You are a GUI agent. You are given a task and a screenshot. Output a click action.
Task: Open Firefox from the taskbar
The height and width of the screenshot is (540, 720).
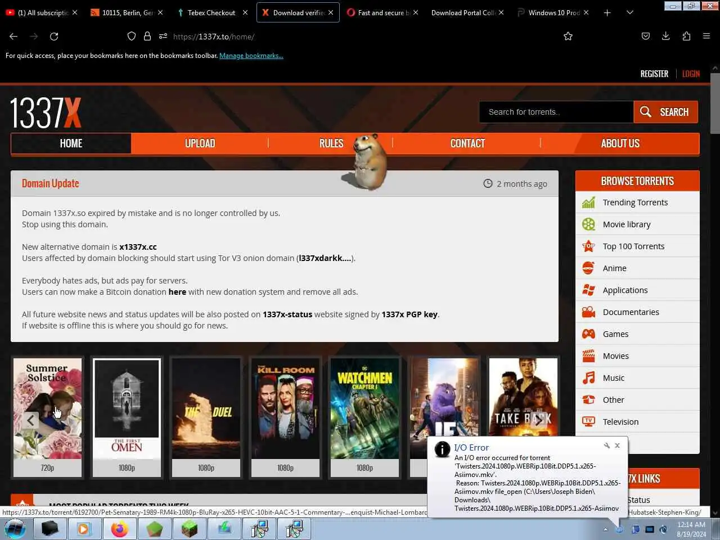coord(119,529)
